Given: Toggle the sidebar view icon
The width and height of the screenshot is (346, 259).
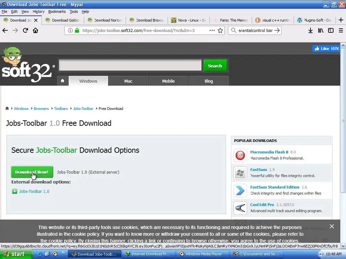Looking at the screenshot, I should (x=331, y=30).
